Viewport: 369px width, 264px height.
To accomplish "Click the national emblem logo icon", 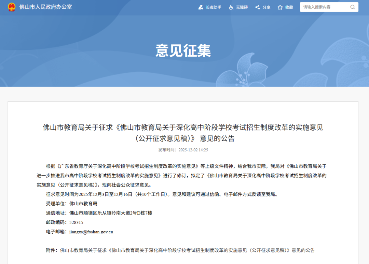I will point(12,7).
